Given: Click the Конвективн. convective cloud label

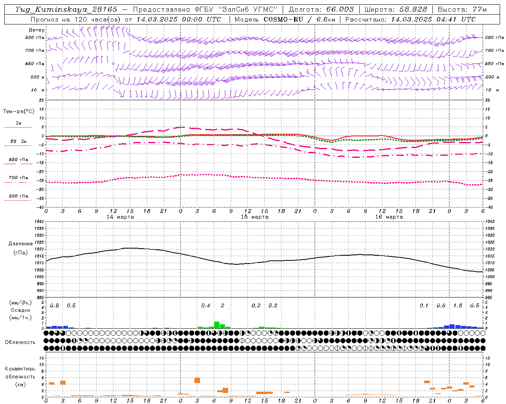Looking at the screenshot, I should click(20, 369).
